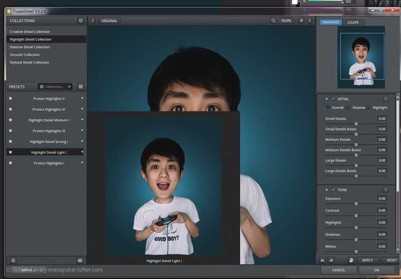The height and width of the screenshot is (279, 401).
Task: Click the navigator preview thumbnail
Action: tap(361, 57)
